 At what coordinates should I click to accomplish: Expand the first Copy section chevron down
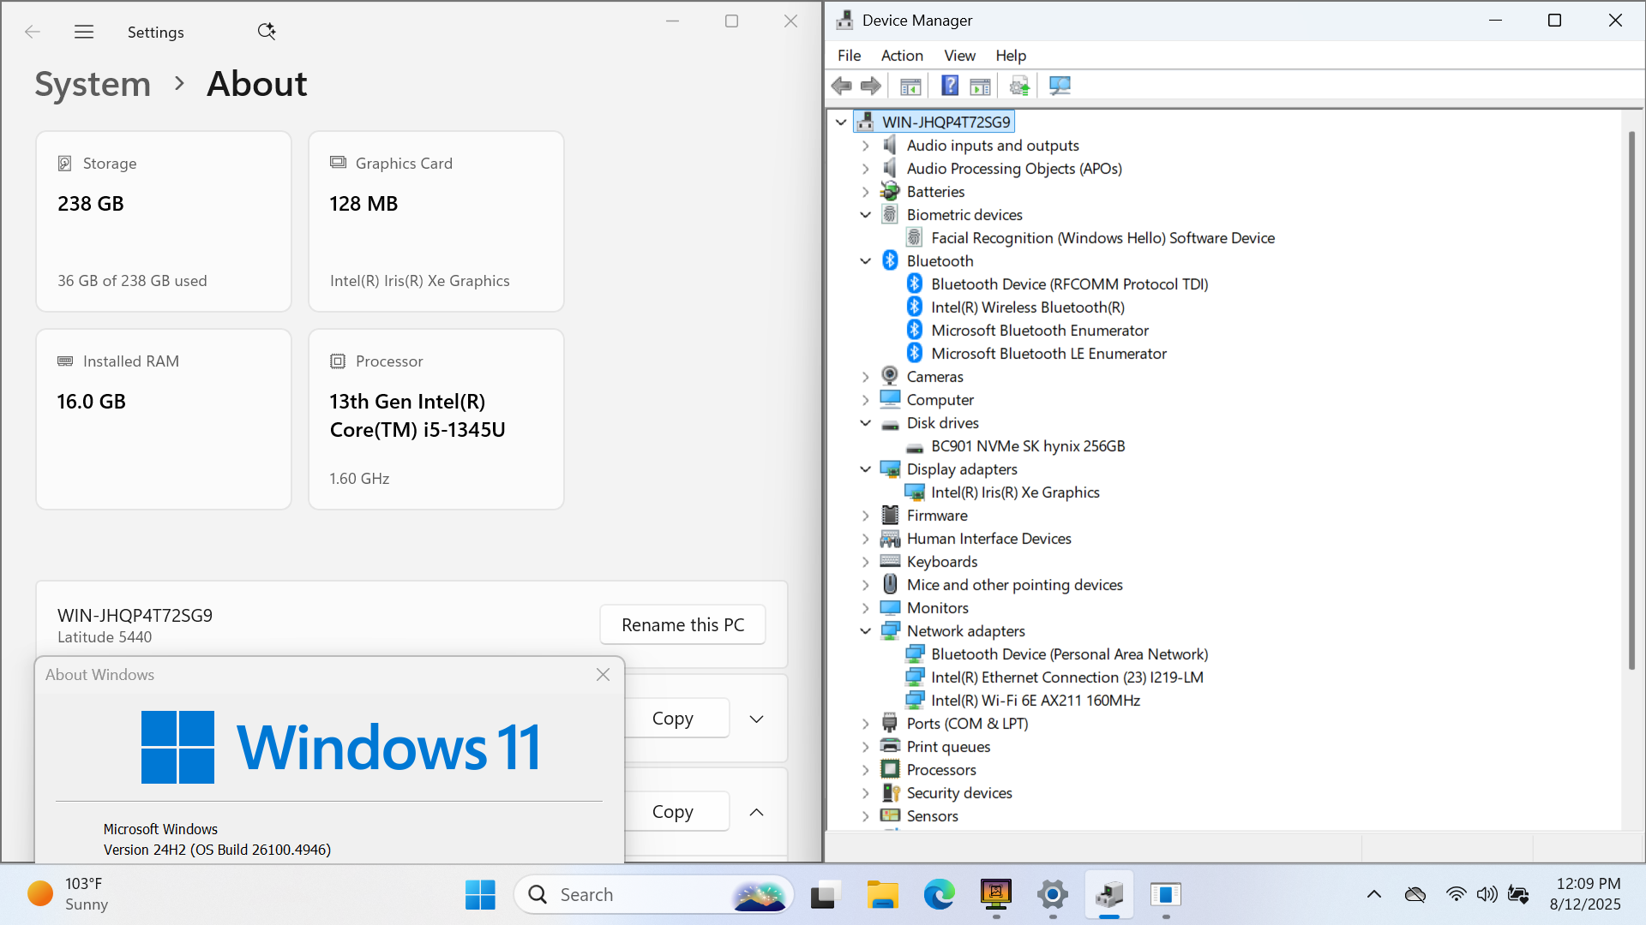(x=756, y=719)
